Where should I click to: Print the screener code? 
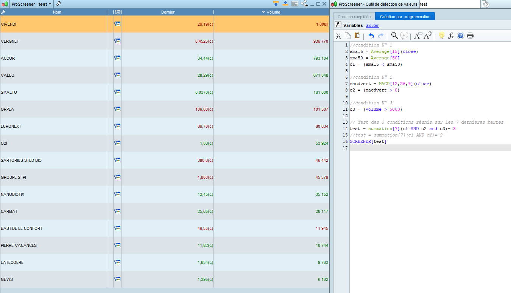tap(470, 36)
